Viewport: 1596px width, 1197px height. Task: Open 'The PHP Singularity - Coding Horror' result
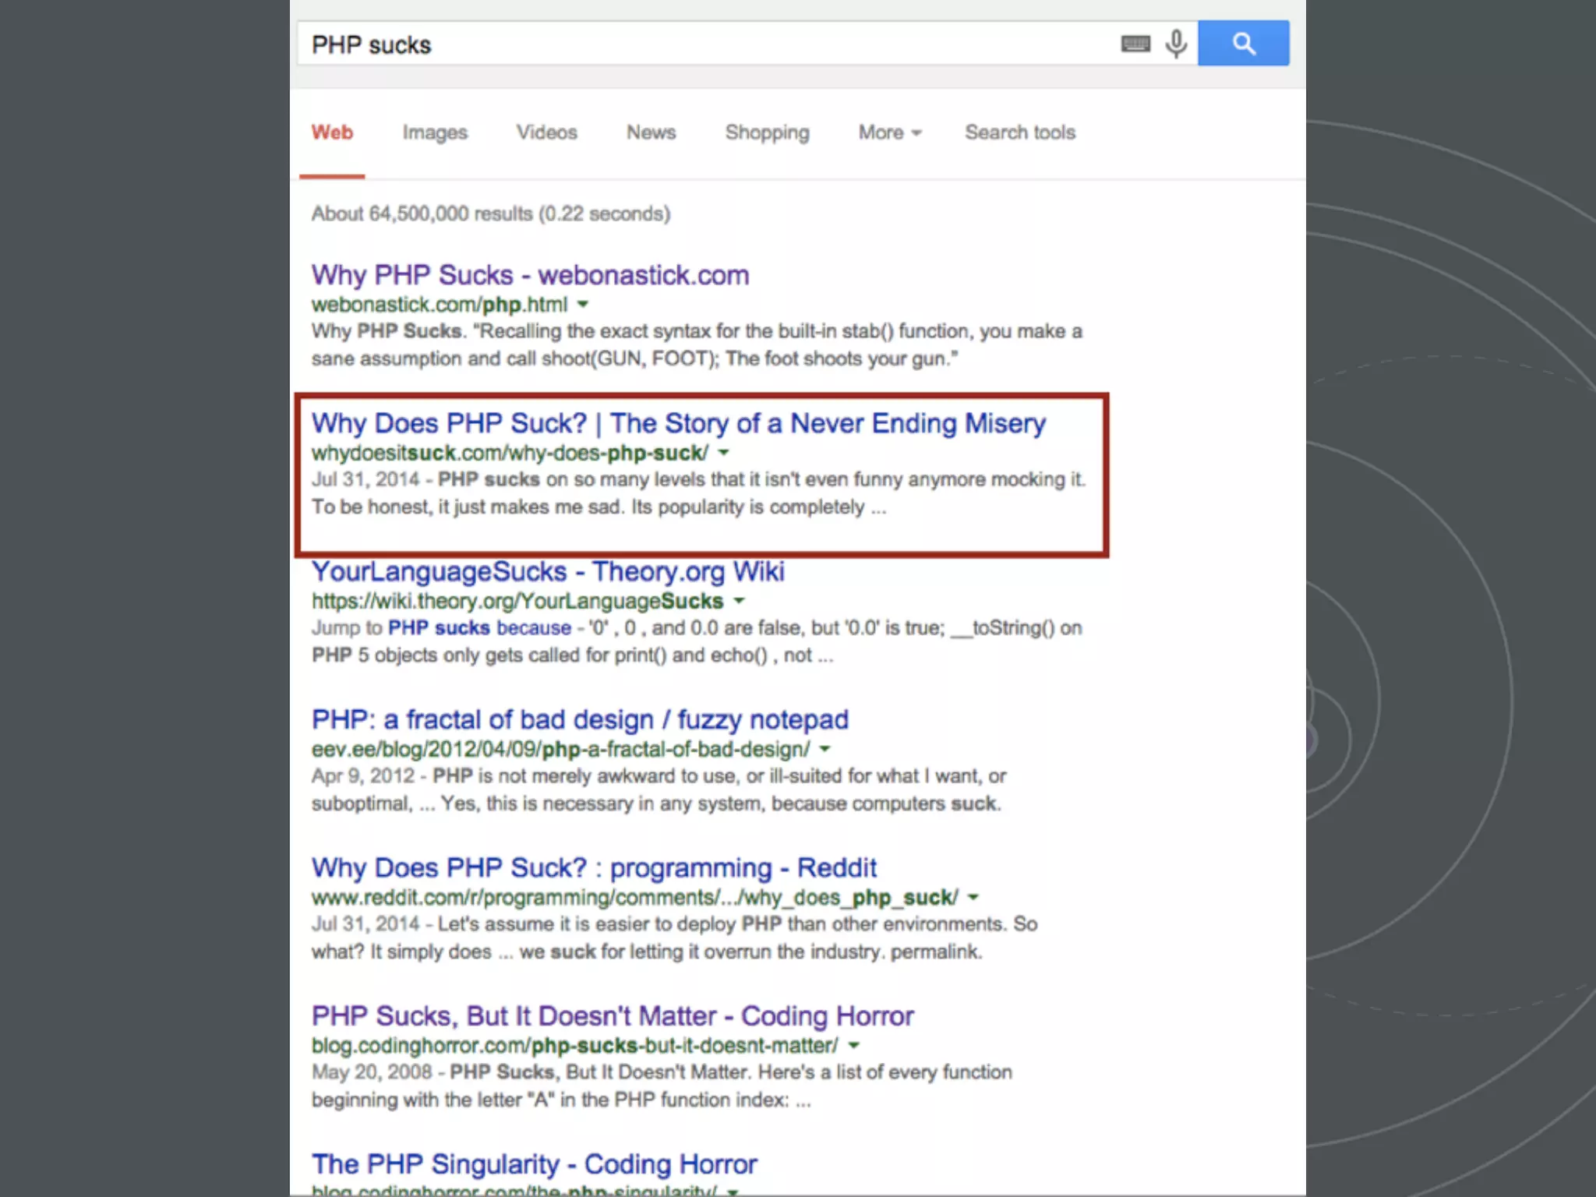[x=534, y=1164]
